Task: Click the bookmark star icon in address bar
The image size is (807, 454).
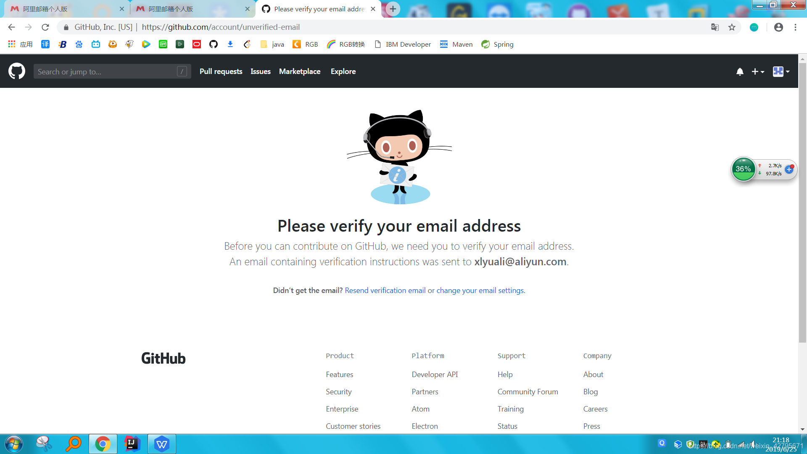Action: pos(732,27)
